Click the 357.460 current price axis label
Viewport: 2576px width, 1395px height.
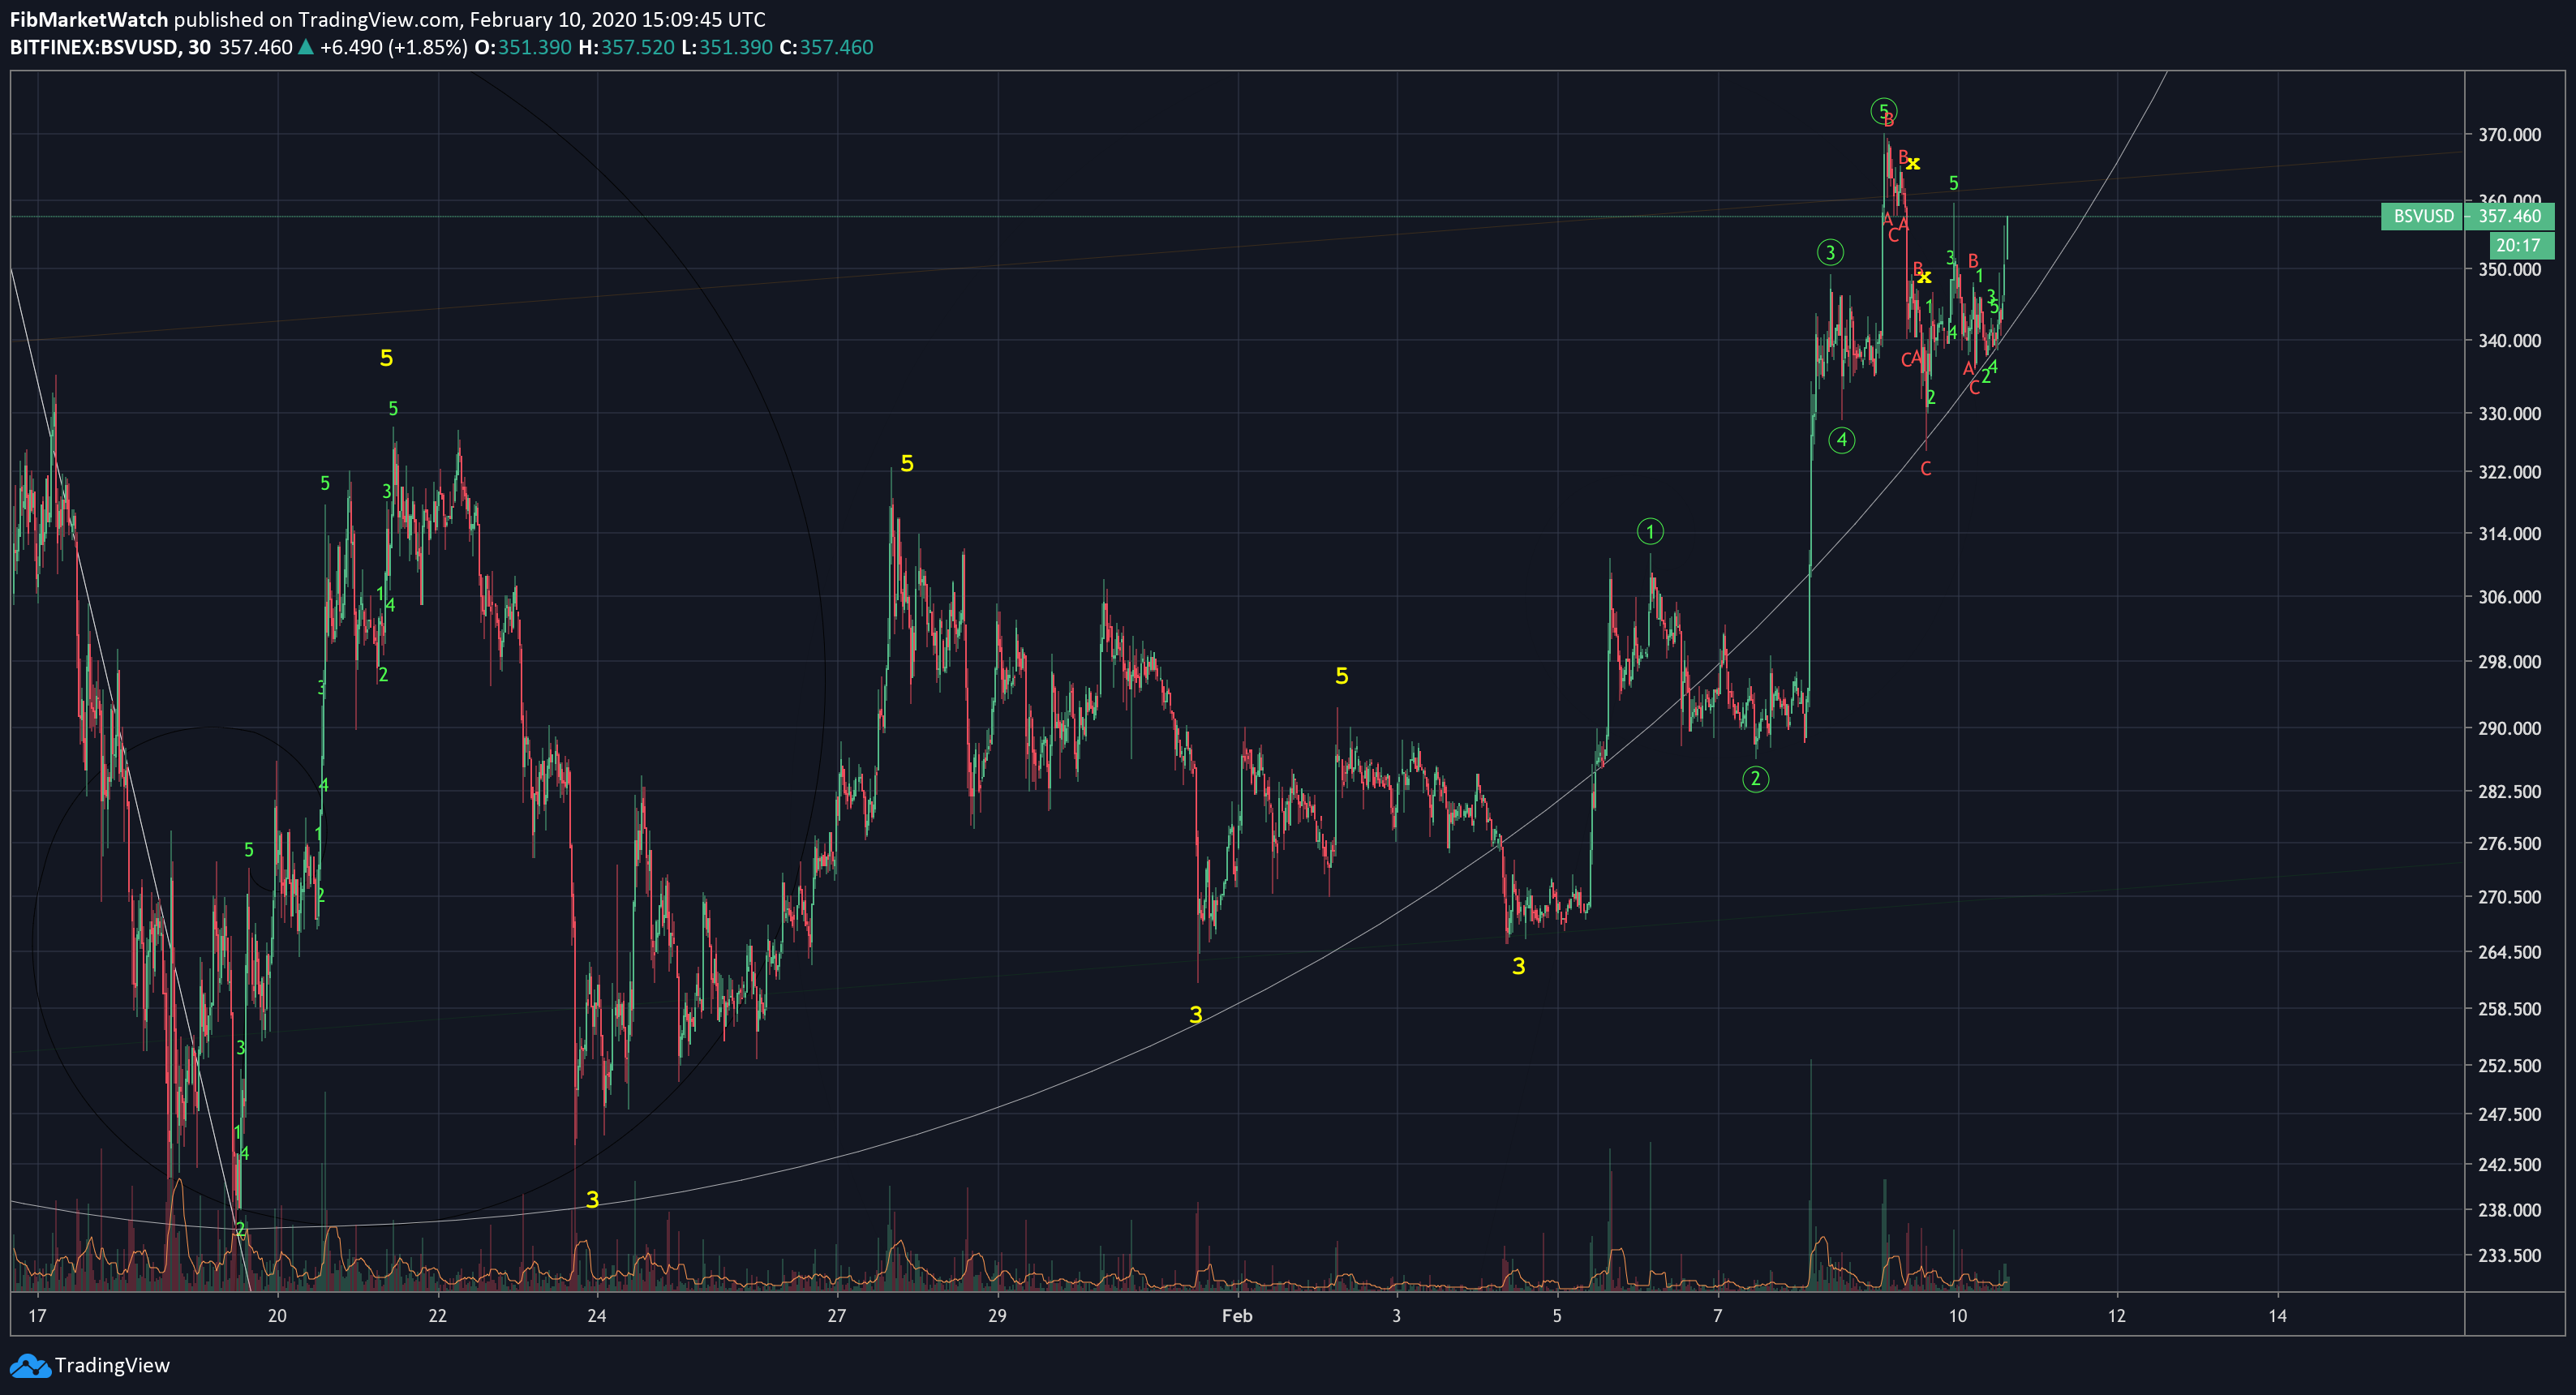tap(2509, 216)
